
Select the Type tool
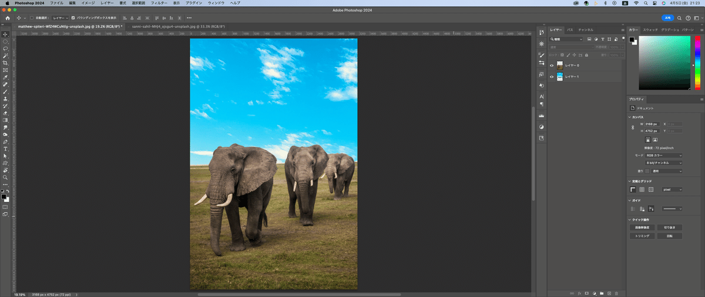click(5, 148)
